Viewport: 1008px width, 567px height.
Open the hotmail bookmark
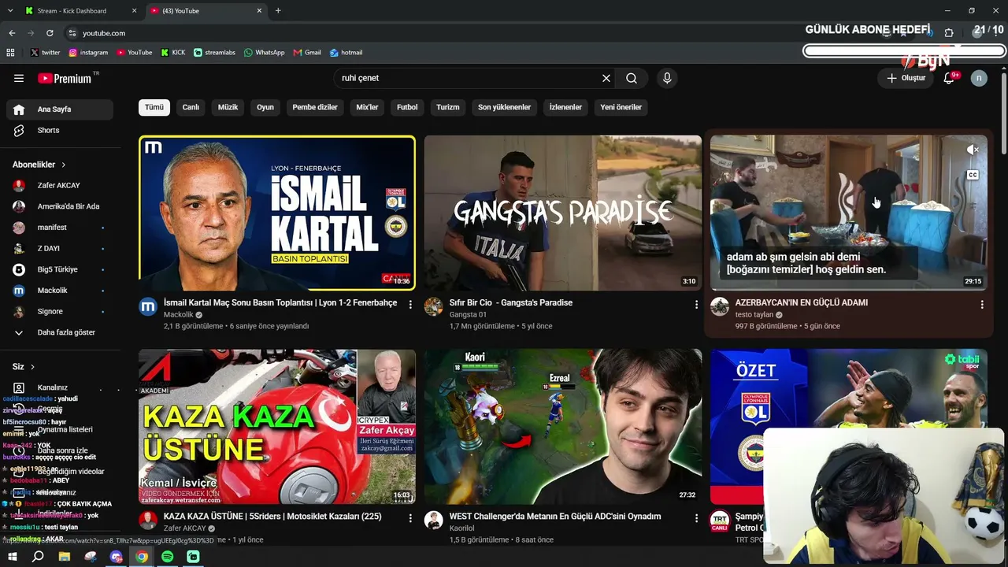click(346, 53)
